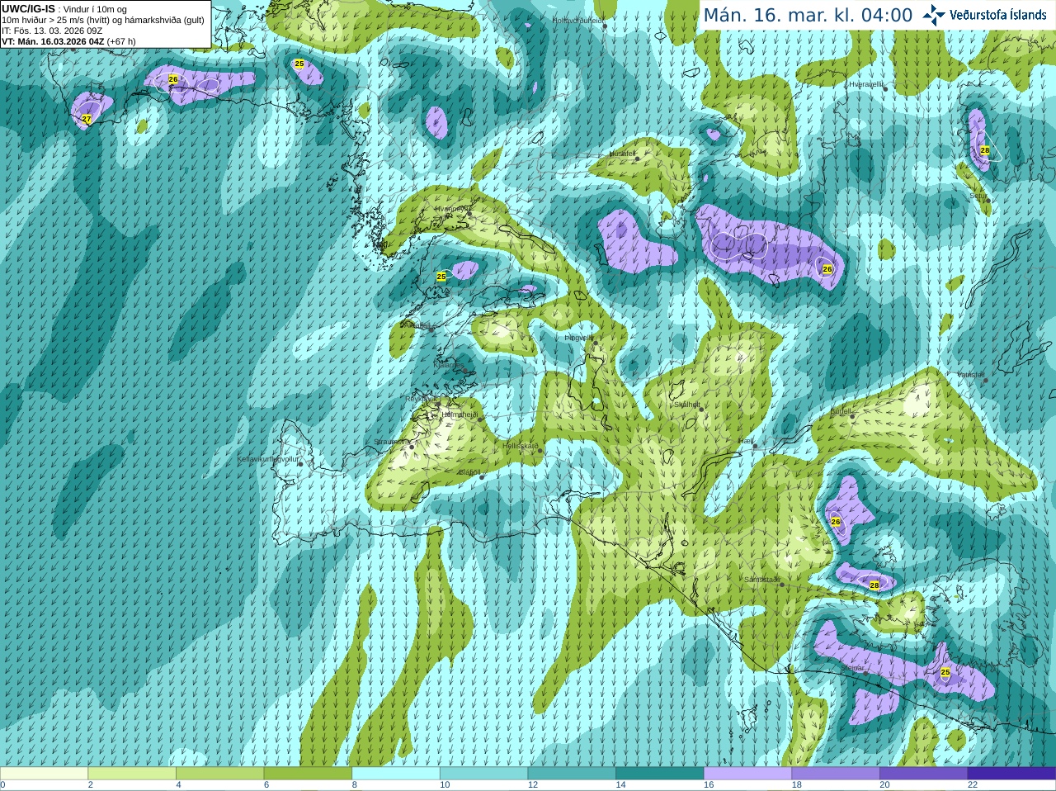The width and height of the screenshot is (1056, 791).
Task: Click the Vatnsfell station label
Action: tap(971, 375)
